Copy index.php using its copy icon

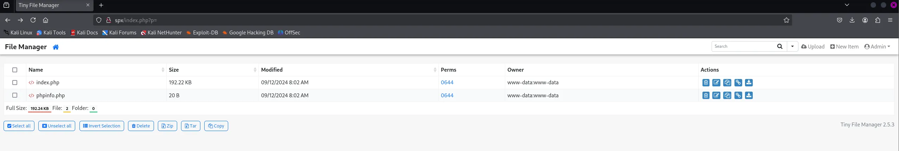[x=727, y=83]
